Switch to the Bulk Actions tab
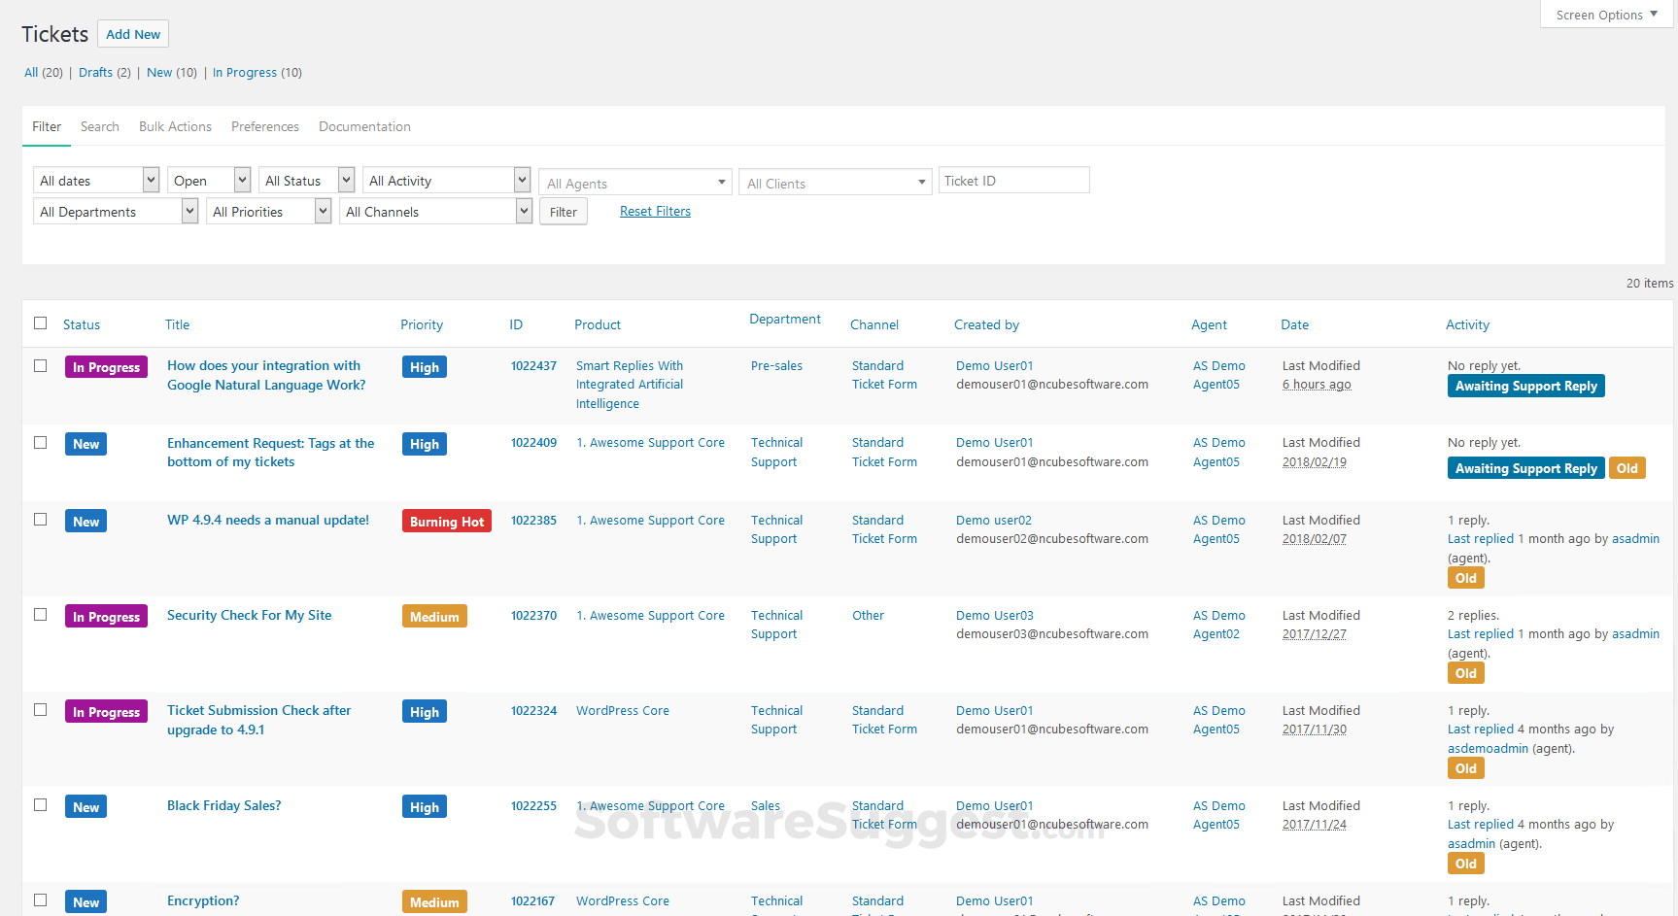 tap(175, 127)
